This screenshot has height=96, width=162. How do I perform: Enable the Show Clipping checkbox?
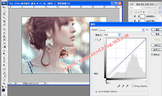133,86
